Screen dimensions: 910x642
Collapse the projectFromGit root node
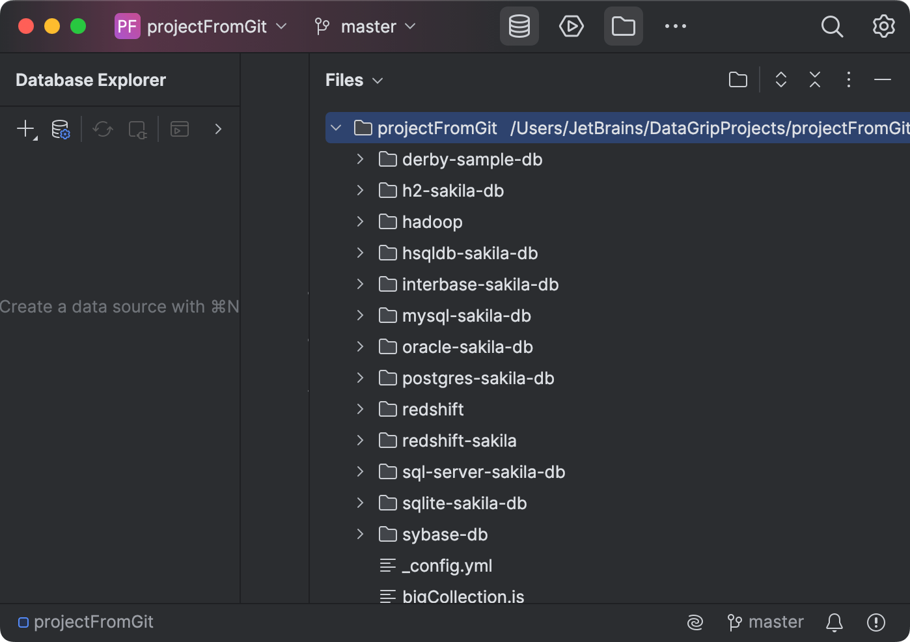[336, 128]
